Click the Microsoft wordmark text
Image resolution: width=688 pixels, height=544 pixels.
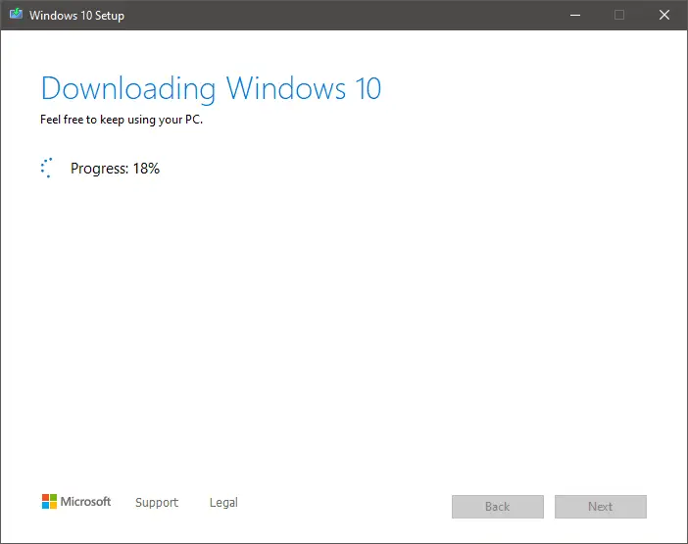pos(85,502)
